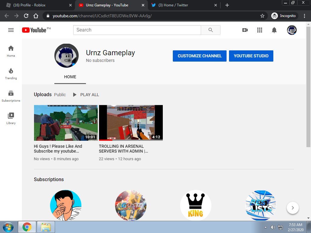Click the browser home icon
Image resolution: width=311 pixels, height=233 pixels.
coord(36,16)
